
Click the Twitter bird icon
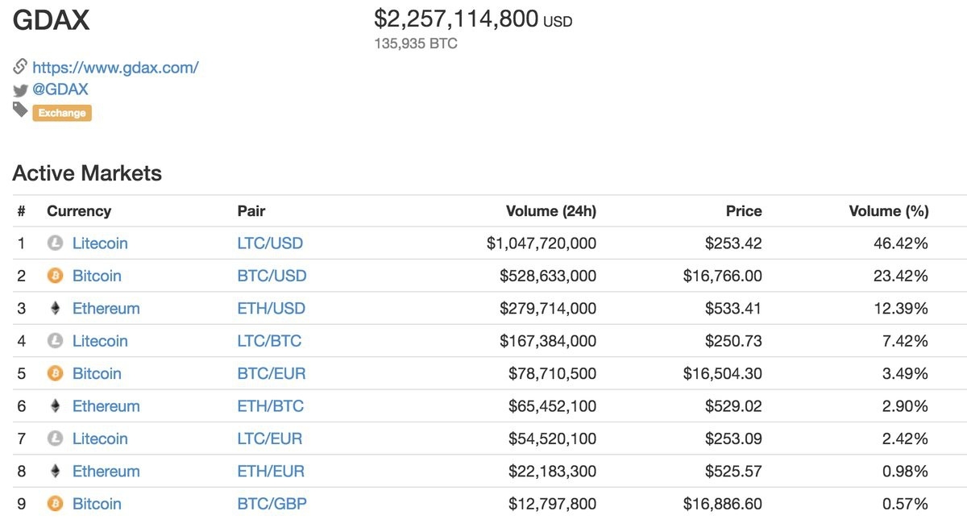20,90
